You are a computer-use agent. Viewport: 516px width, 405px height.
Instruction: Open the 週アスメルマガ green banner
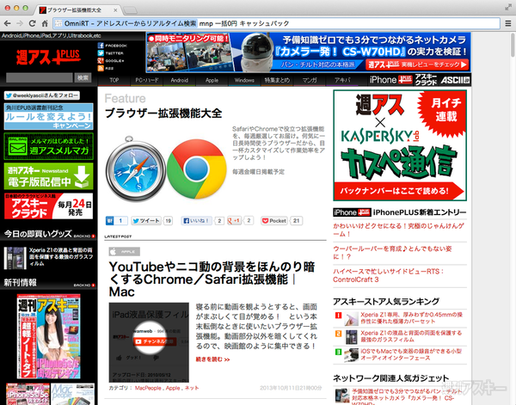49,146
